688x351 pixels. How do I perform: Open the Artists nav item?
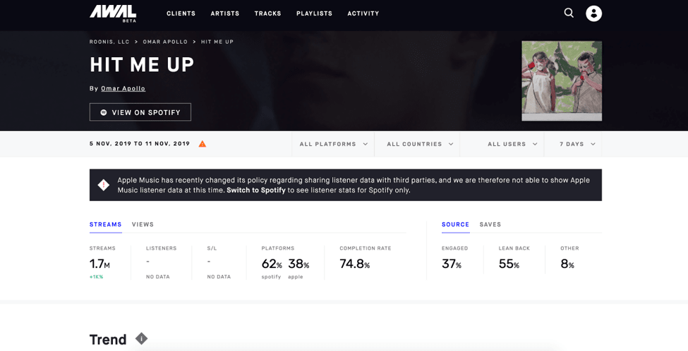224,13
